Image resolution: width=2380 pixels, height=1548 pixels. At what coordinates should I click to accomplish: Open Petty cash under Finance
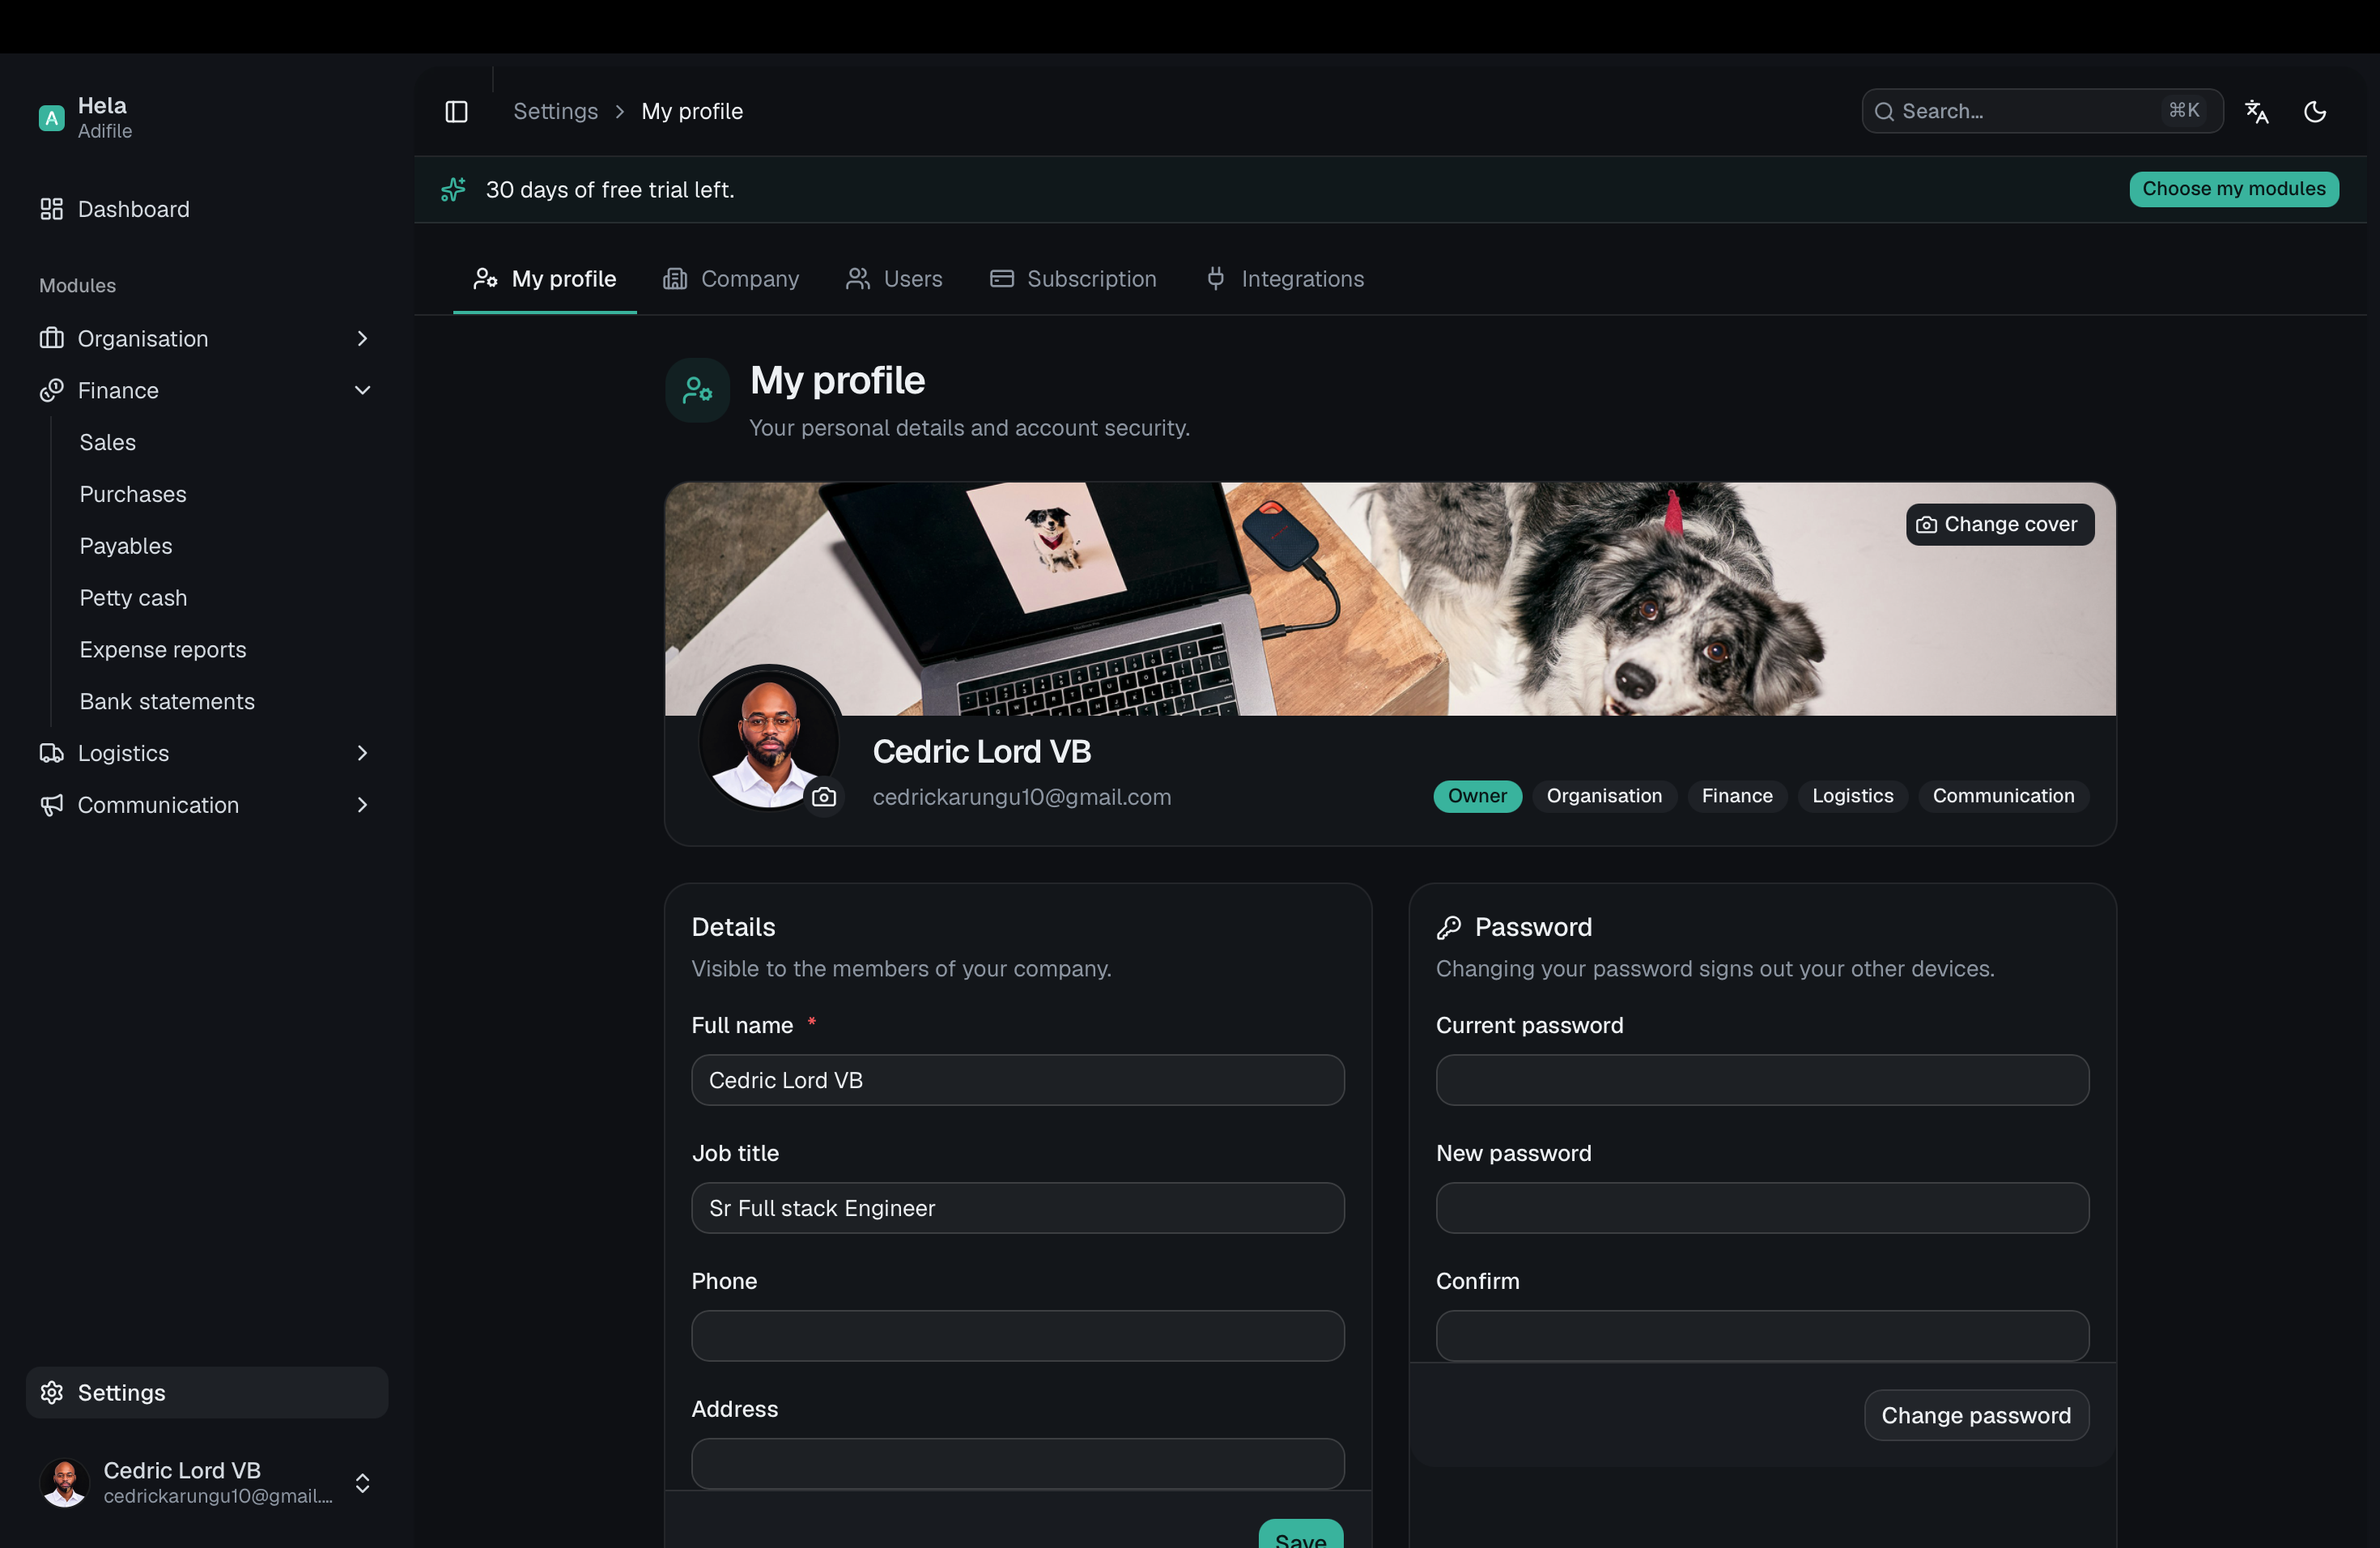pyautogui.click(x=133, y=598)
